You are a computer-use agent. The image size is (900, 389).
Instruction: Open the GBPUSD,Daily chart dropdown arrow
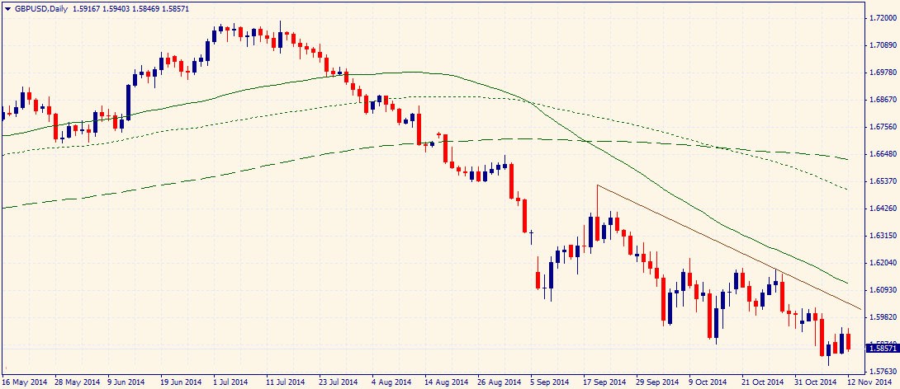[7, 7]
